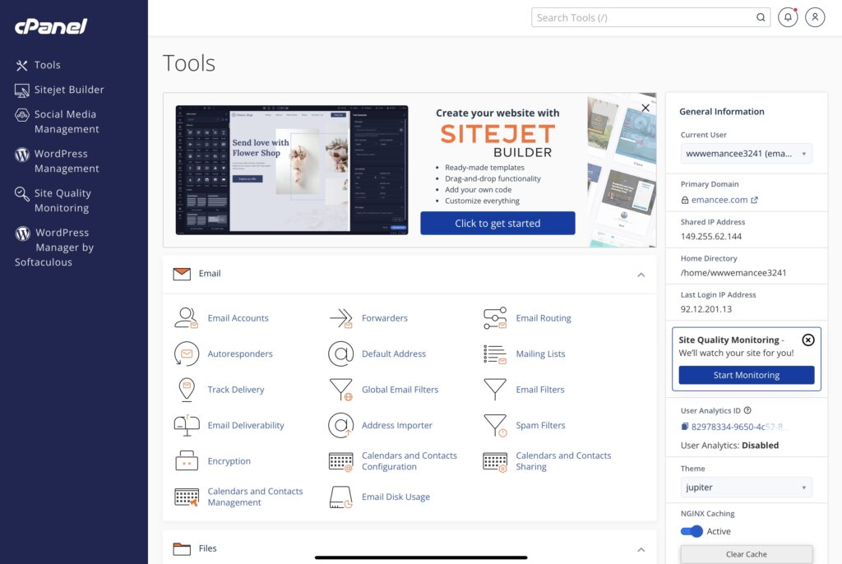
Task: Open WordPress Management in the sidebar
Action: [57, 161]
